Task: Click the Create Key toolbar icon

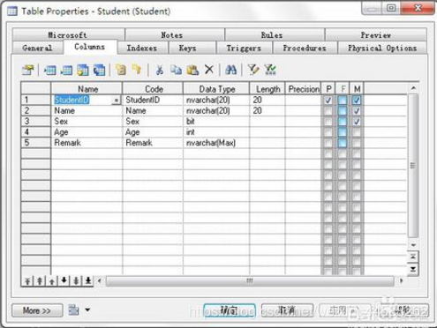Action: (x=121, y=70)
